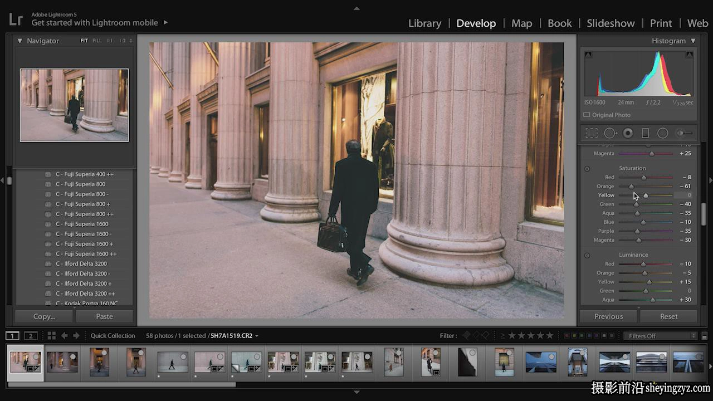Switch to main window display 1
This screenshot has width=713, height=401.
click(x=12, y=336)
